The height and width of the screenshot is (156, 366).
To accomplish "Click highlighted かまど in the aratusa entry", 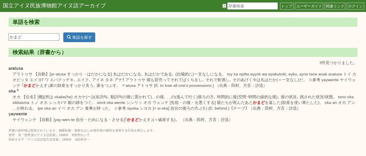I will coord(30,85).
